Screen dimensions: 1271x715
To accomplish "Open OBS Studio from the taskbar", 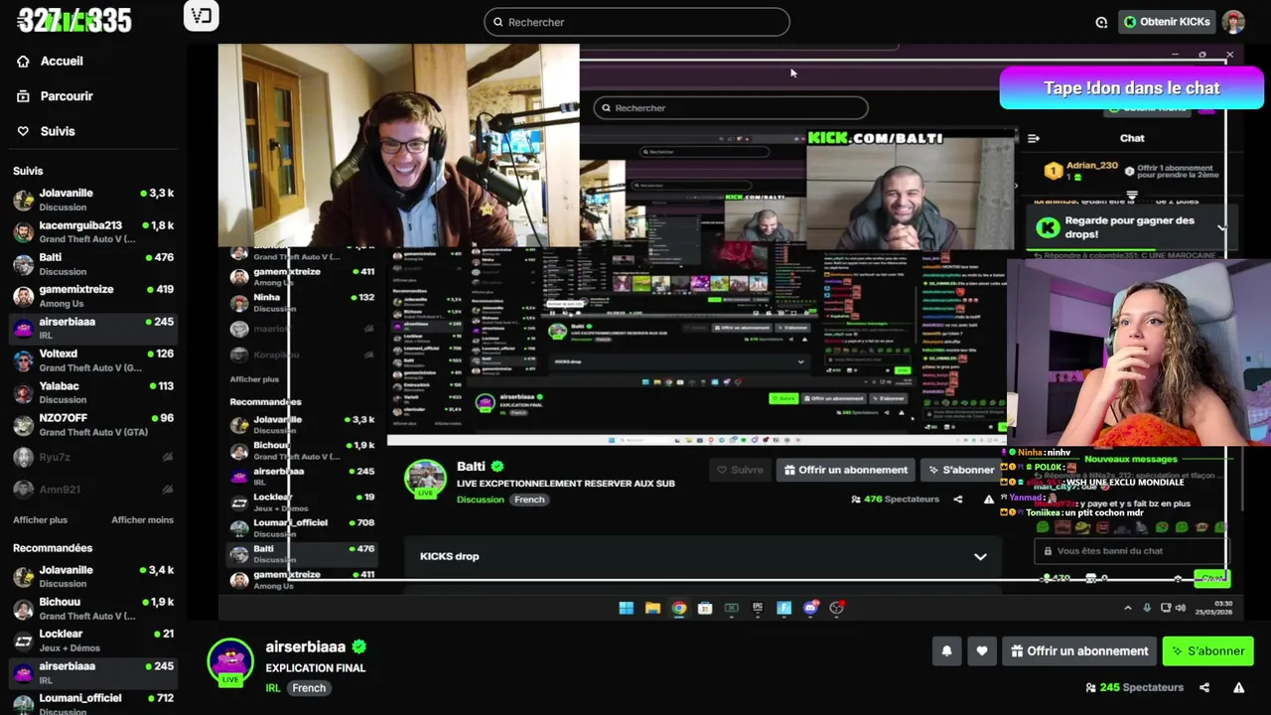I will click(837, 608).
